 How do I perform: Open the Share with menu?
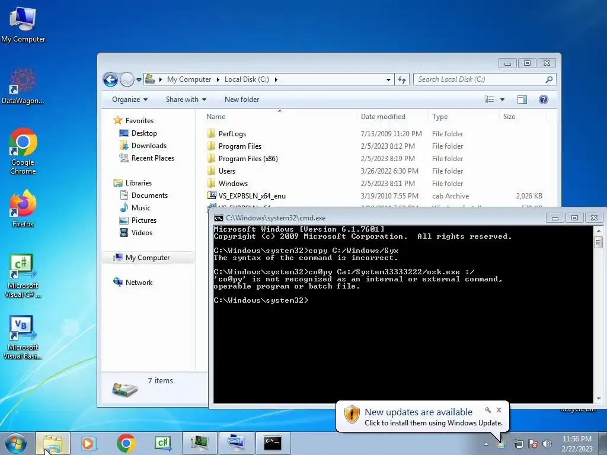coord(186,100)
